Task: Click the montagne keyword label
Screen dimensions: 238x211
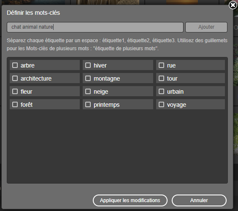Action: coord(107,78)
